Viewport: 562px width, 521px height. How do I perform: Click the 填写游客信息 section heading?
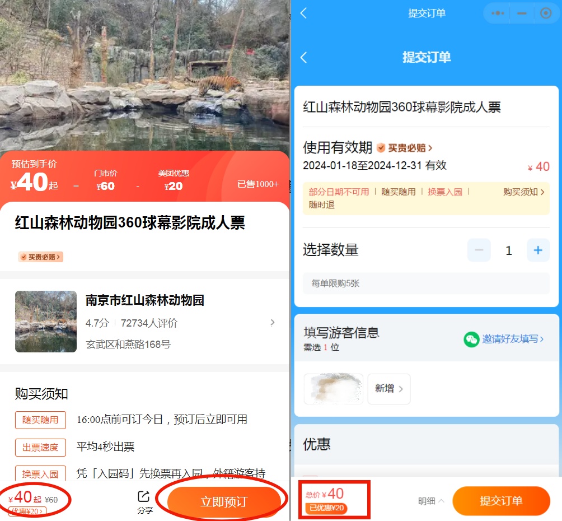click(x=341, y=333)
